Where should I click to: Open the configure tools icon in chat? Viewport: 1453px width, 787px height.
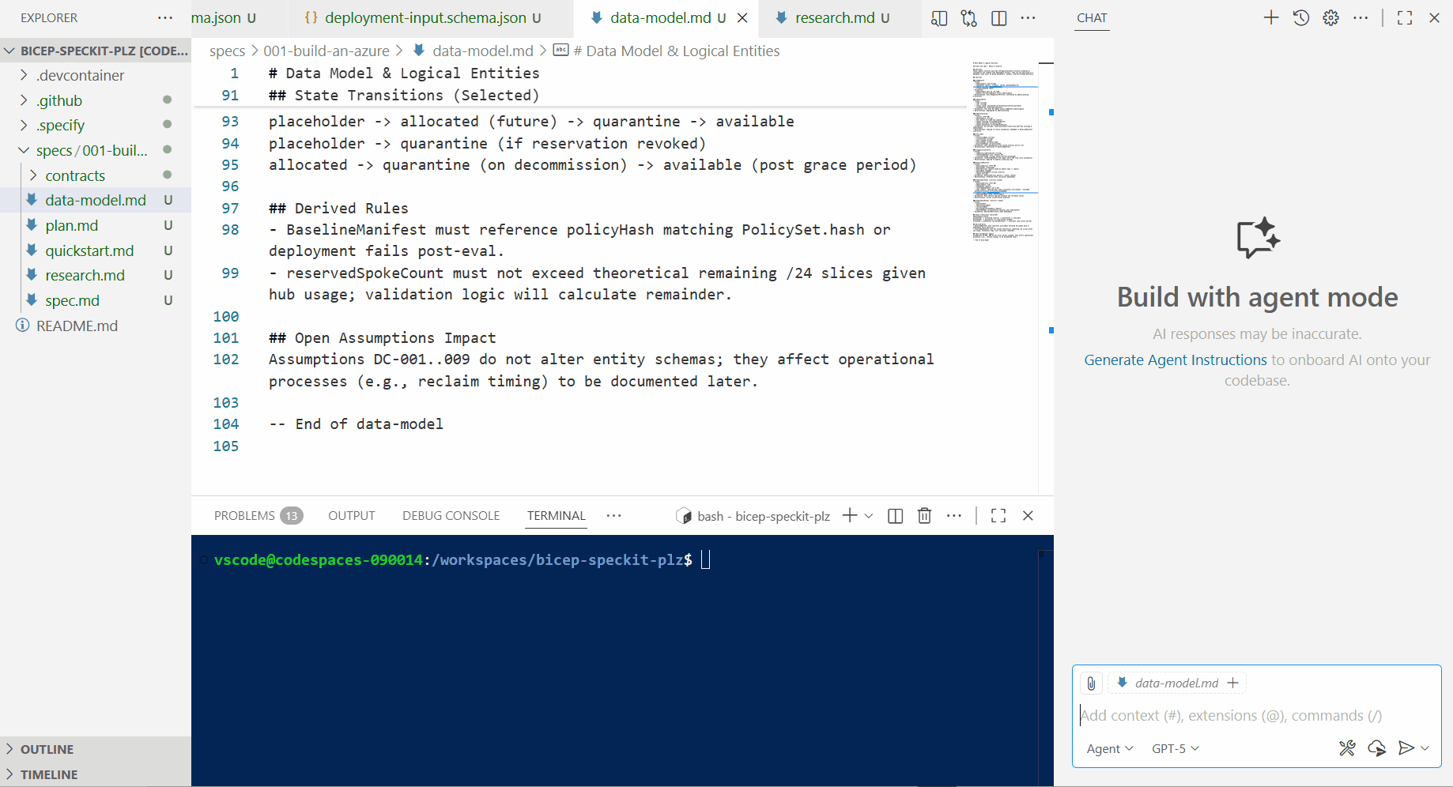(x=1347, y=748)
